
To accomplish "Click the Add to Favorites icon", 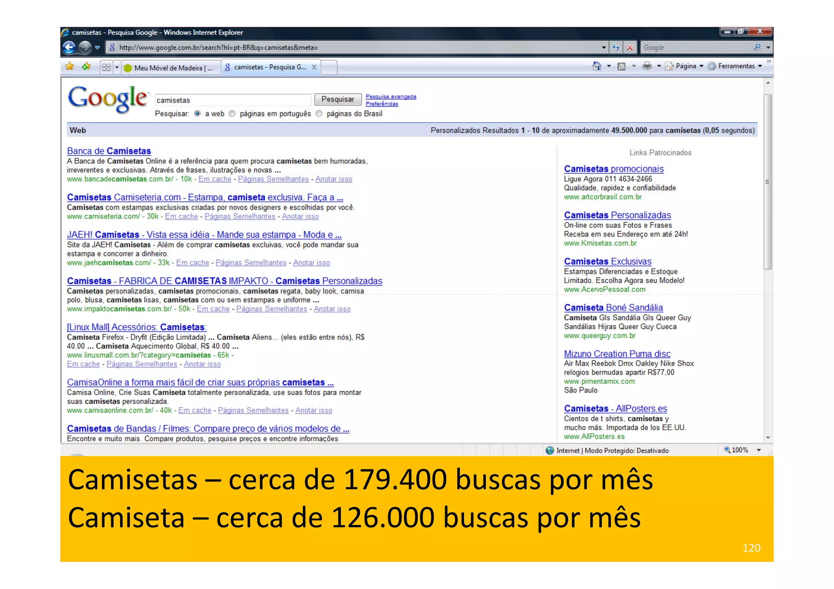I will (x=86, y=66).
